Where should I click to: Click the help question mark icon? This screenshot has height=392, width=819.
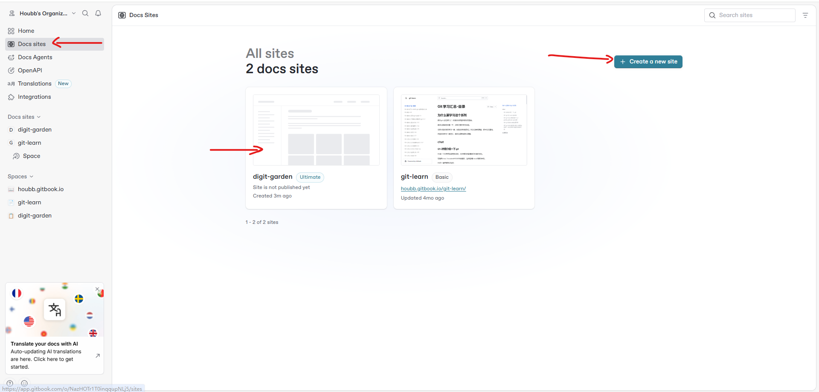(10, 383)
